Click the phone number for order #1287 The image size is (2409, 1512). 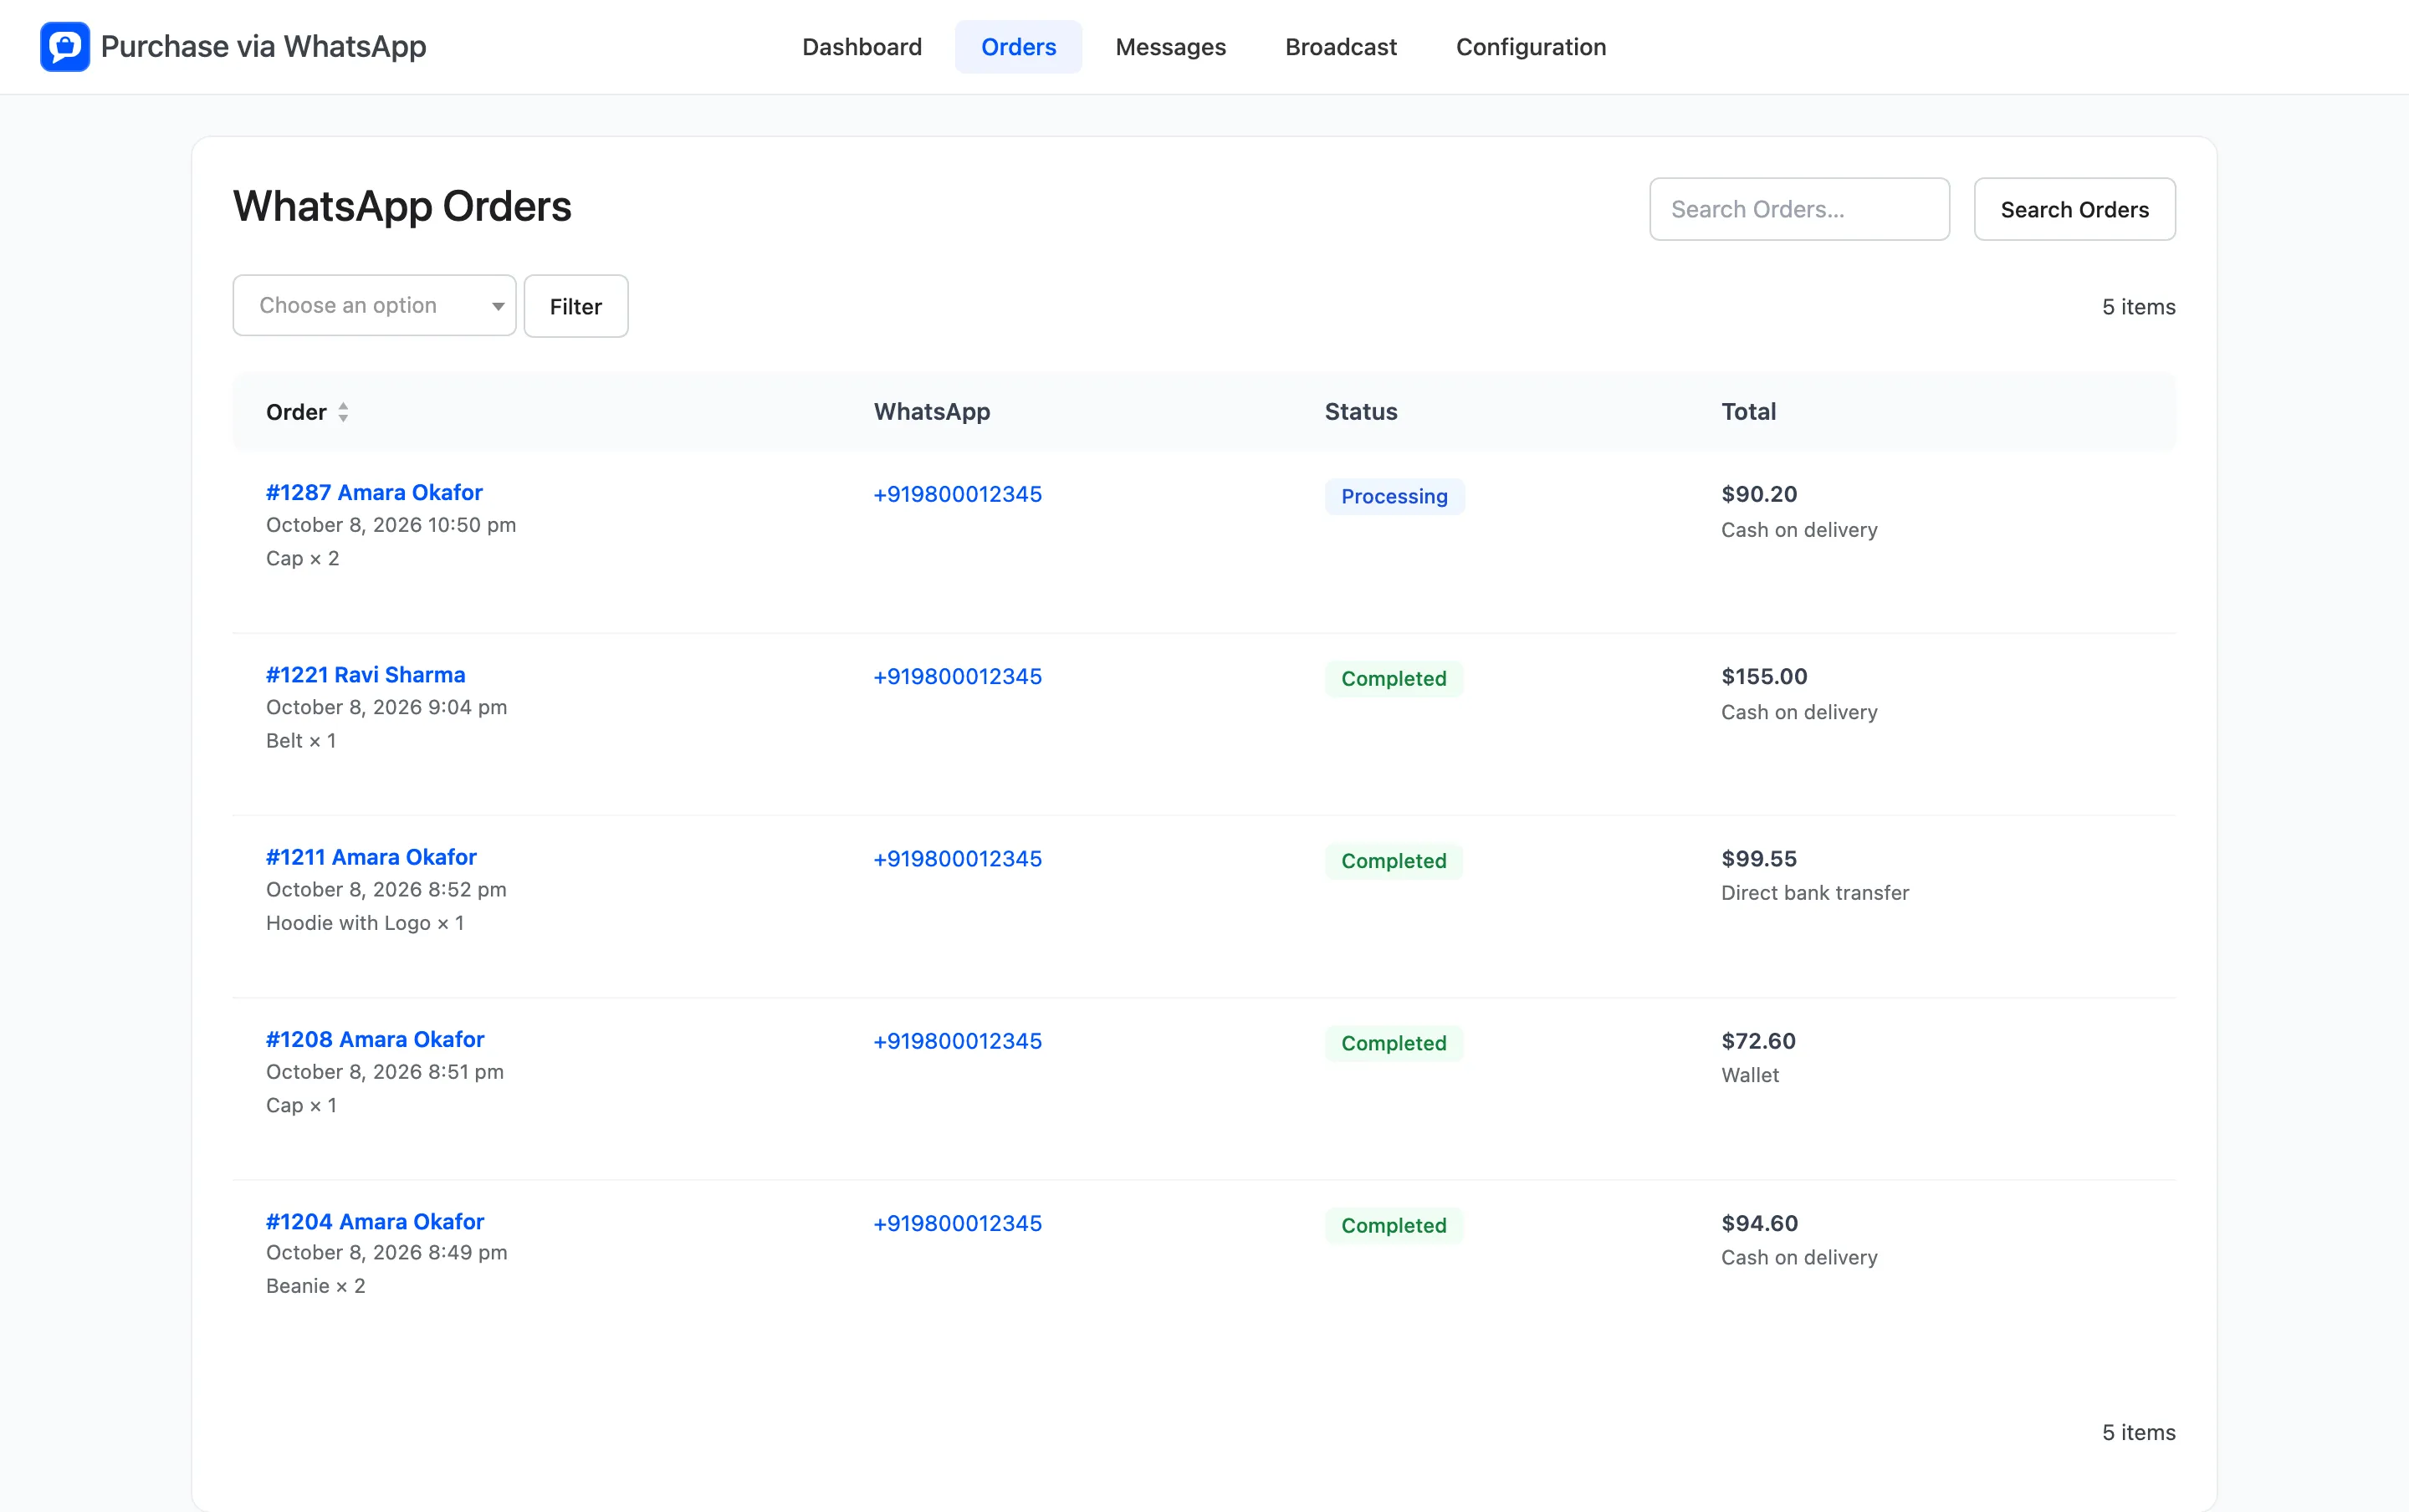957,494
